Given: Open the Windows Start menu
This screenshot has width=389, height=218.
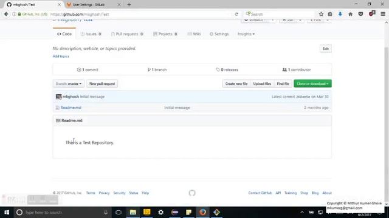Looking at the screenshot, I should click(7, 213).
